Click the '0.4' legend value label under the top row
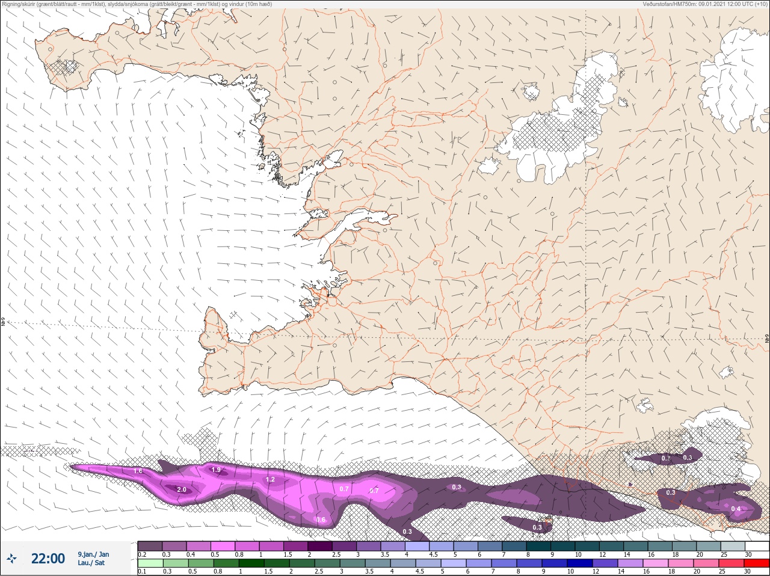 pos(191,554)
